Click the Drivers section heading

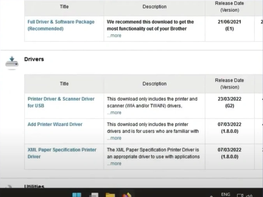tap(34, 59)
